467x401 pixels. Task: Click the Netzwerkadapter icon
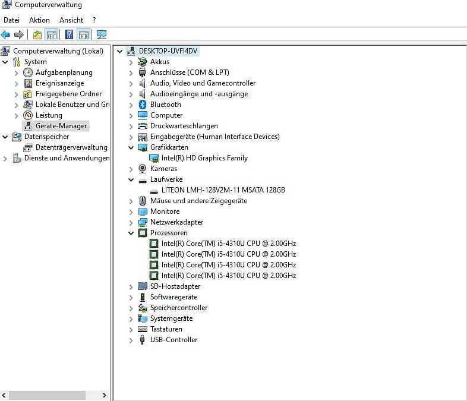click(143, 222)
